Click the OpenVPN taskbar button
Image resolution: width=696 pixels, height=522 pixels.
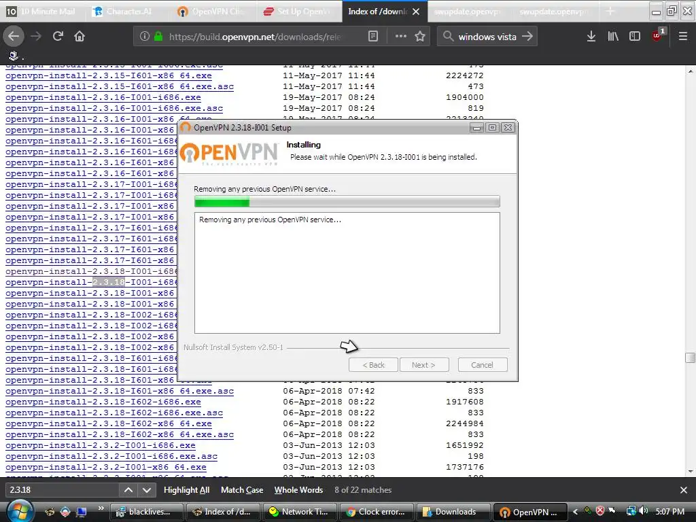(x=529, y=512)
